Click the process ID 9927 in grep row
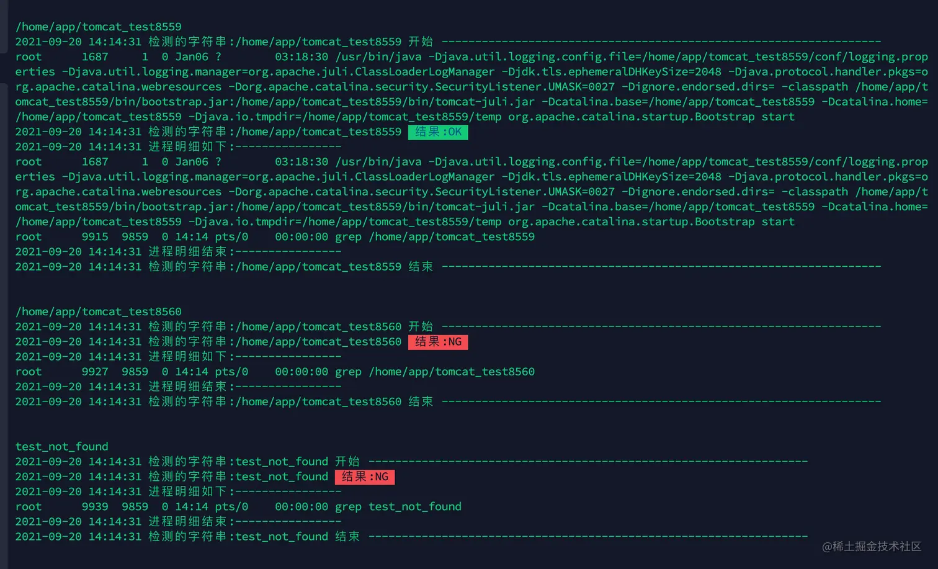This screenshot has height=569, width=938. 95,372
